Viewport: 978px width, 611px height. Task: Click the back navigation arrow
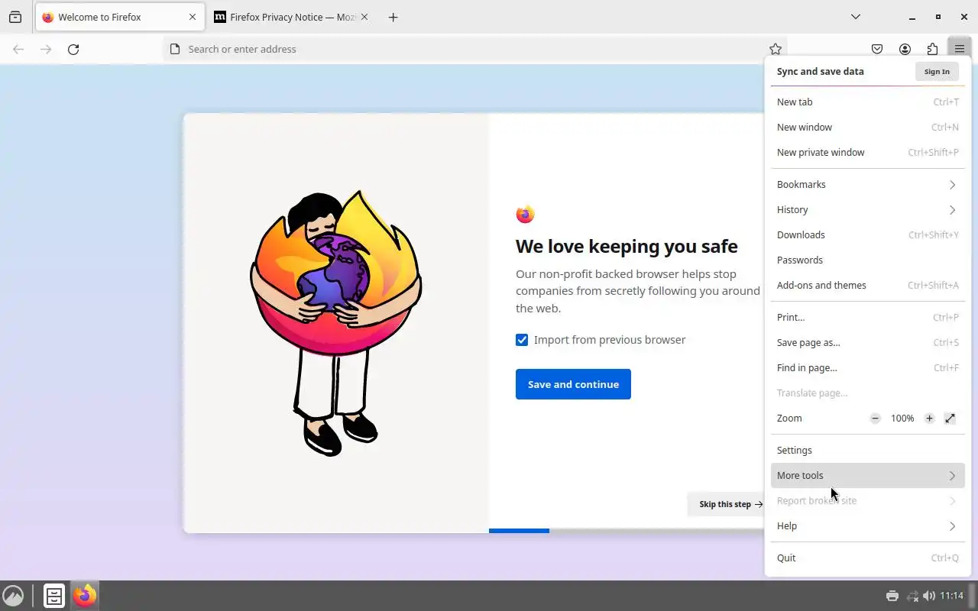pos(18,49)
